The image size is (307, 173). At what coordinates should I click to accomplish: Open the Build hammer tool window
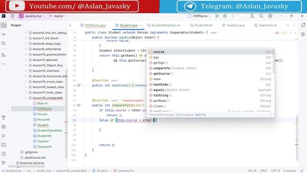[3, 118]
